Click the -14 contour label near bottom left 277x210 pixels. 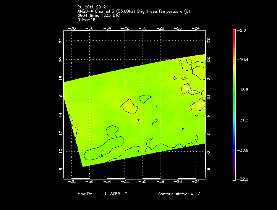[100, 156]
